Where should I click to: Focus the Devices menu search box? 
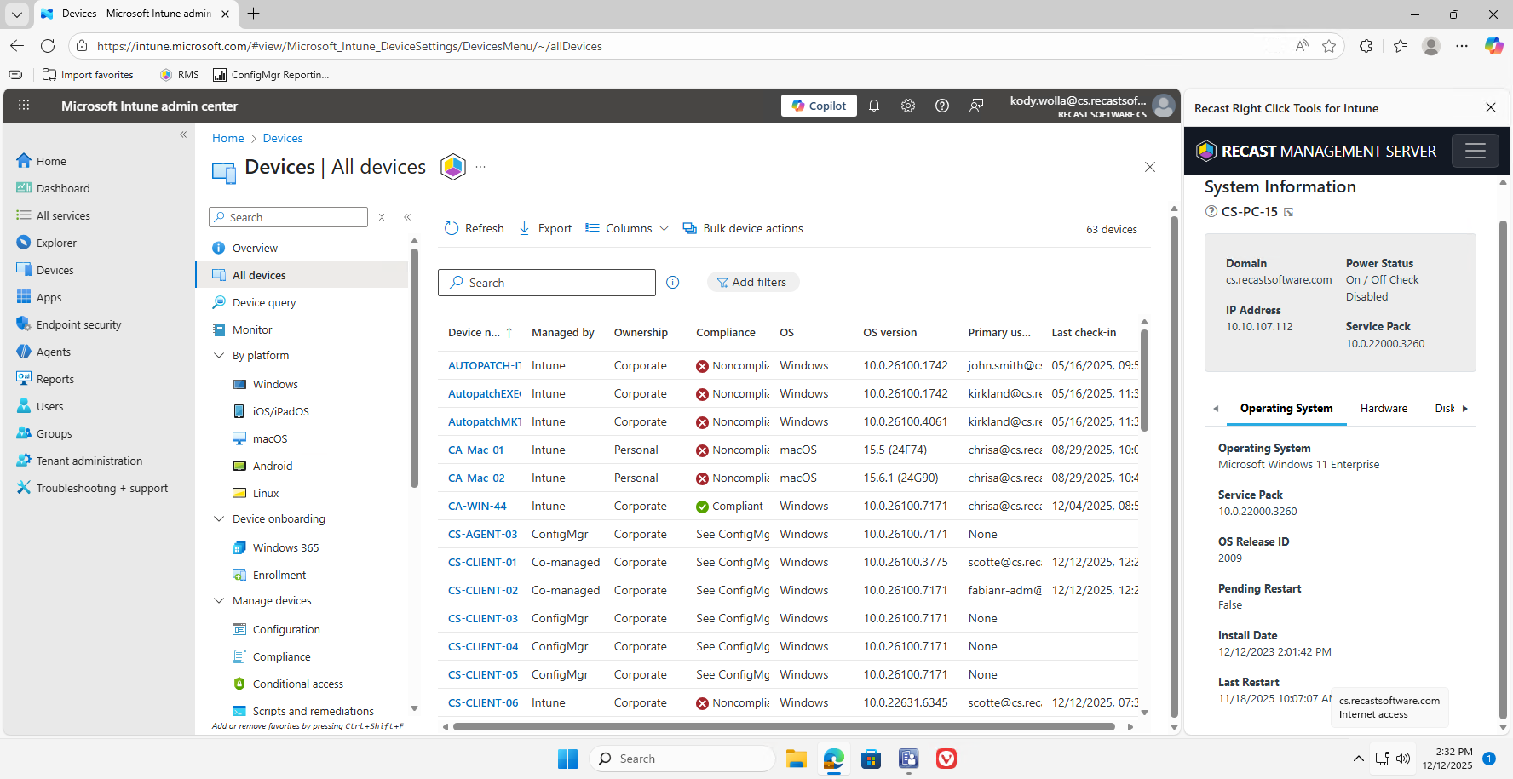pos(288,217)
